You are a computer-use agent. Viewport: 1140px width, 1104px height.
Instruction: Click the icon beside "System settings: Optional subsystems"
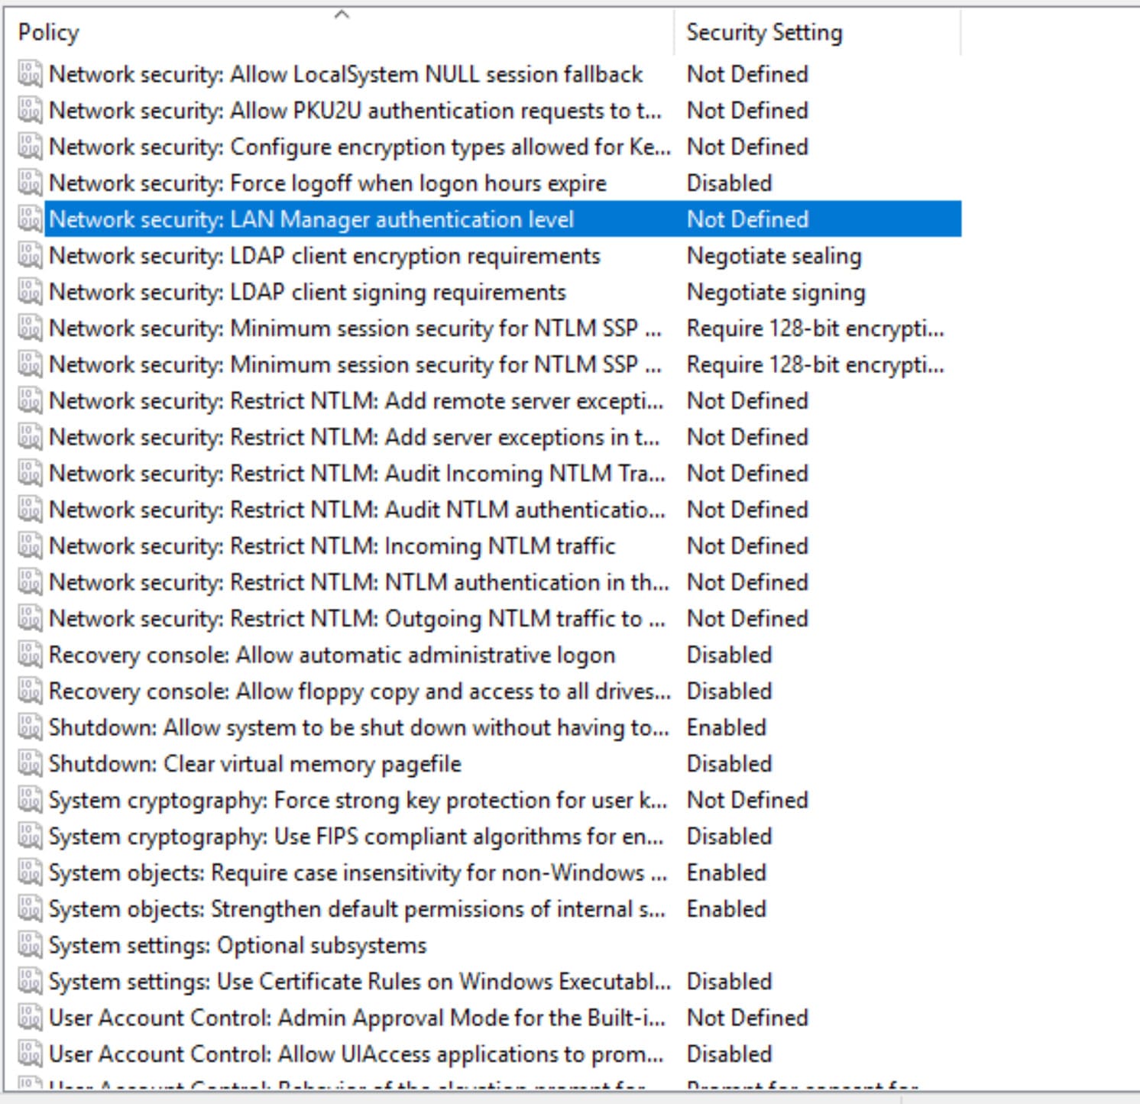[x=31, y=945]
